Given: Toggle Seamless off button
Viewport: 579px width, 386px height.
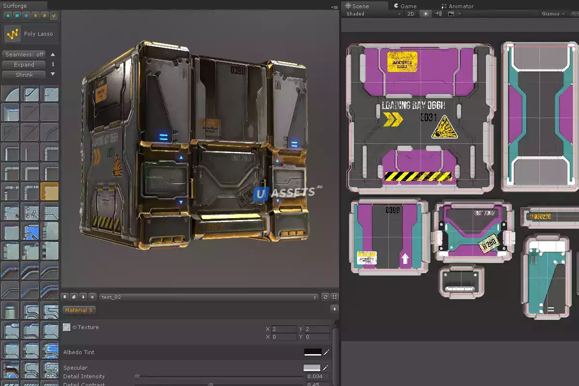Looking at the screenshot, I should coord(24,55).
